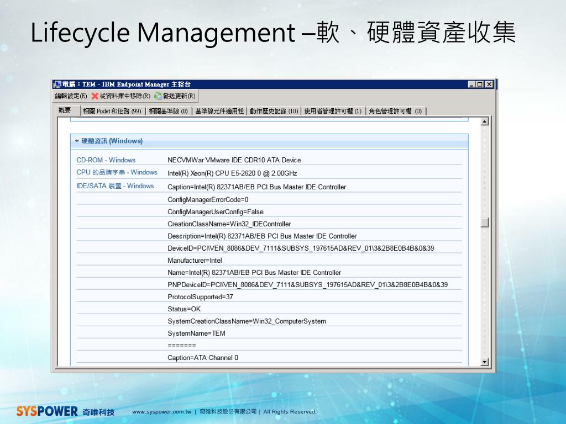The width and height of the screenshot is (566, 424).
Task: Select the NECVMWar VMware IDE CDR10 value
Action: [234, 160]
